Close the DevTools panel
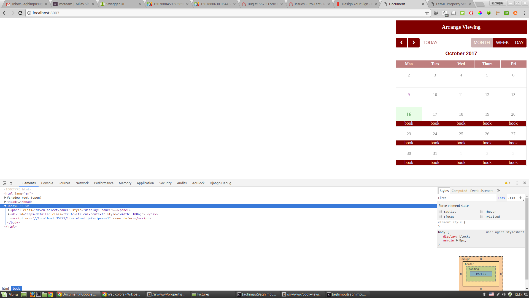This screenshot has height=298, width=529. click(x=525, y=183)
